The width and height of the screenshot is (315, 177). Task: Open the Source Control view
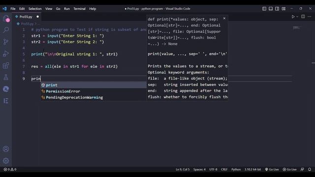pyautogui.click(x=6, y=42)
